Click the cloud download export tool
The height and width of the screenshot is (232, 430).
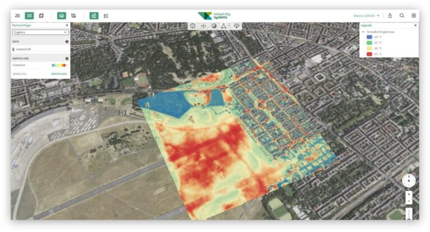pyautogui.click(x=236, y=26)
